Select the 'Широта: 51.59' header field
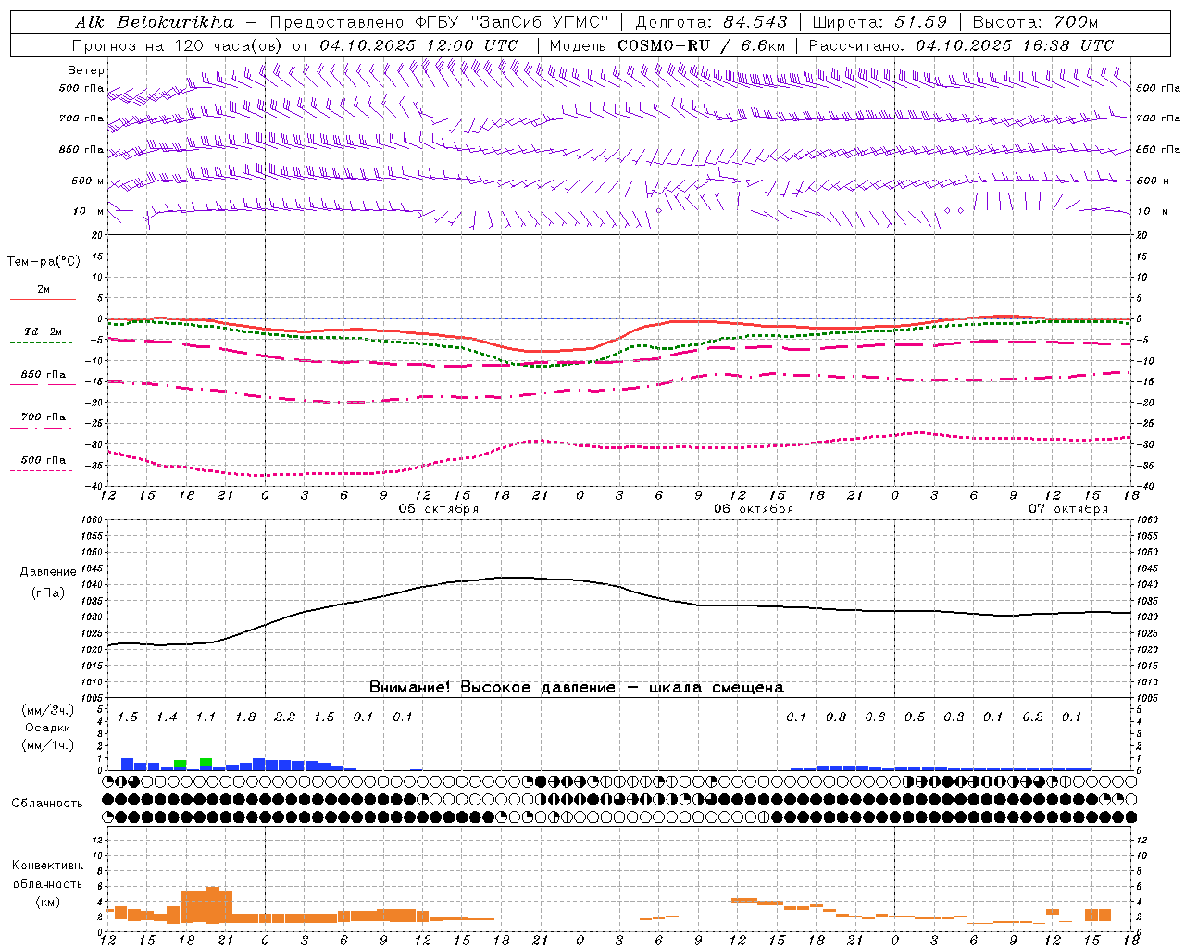This screenshot has height=948, width=1185. 879,22
